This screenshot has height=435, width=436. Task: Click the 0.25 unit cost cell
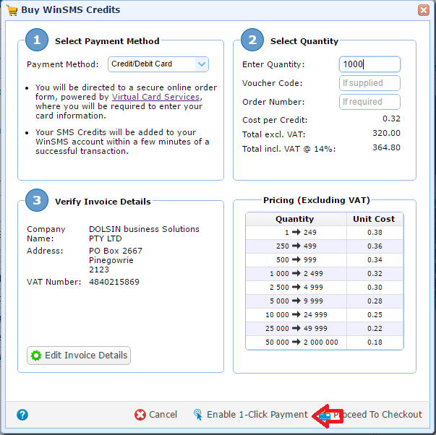(x=375, y=314)
